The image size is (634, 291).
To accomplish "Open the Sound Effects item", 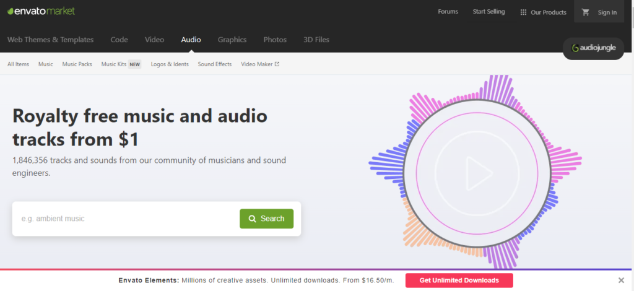I will click(x=215, y=64).
